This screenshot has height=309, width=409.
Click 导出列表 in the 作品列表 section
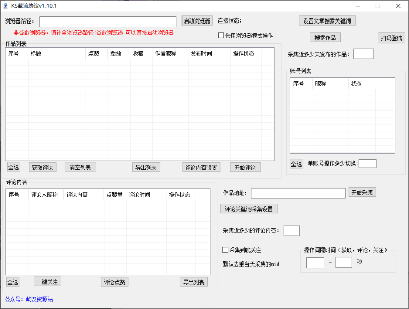coord(146,167)
